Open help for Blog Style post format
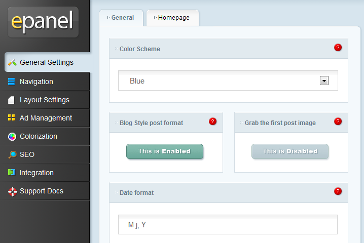 [x=212, y=121]
